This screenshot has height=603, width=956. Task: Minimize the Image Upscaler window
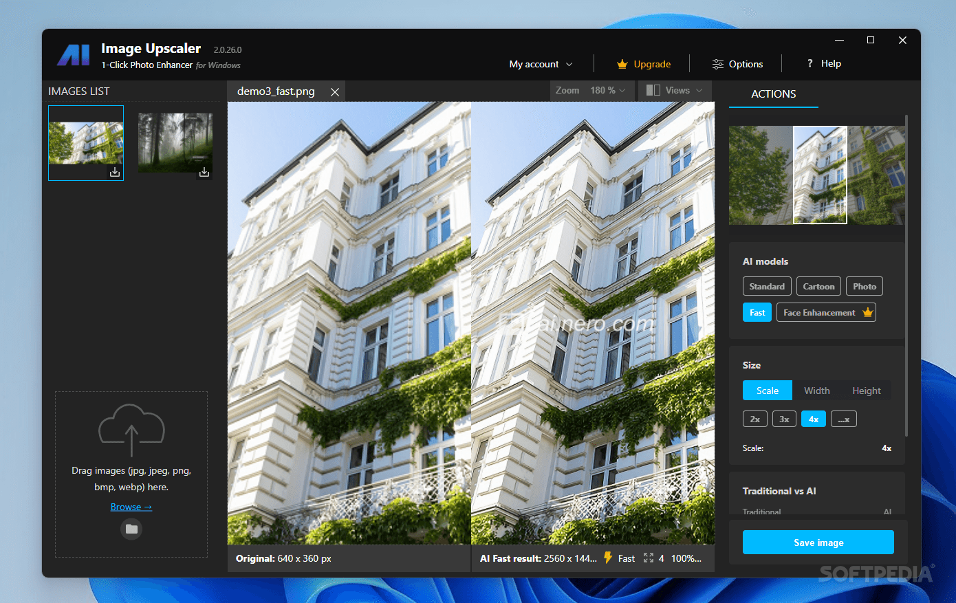click(840, 40)
